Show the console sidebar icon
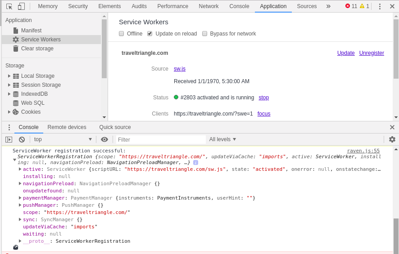399x254 pixels. (x=9, y=139)
